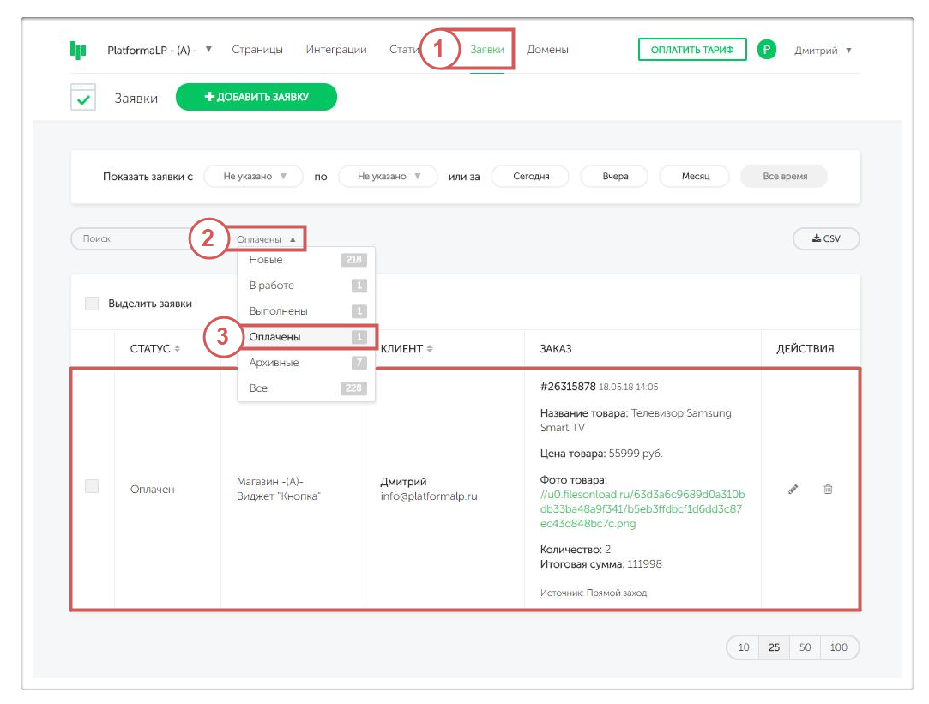Click the pencil edit icon for the order
The height and width of the screenshot is (704, 929).
pos(793,489)
